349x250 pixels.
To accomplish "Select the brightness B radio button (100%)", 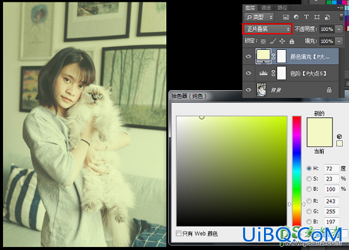I will (309, 189).
